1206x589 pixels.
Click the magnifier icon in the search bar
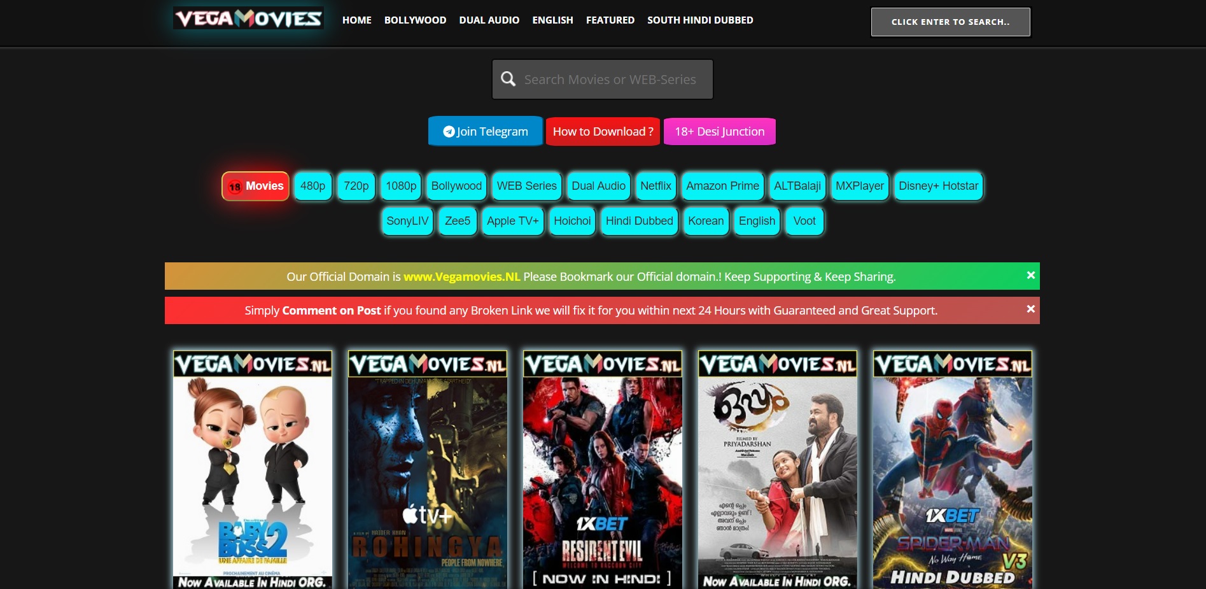(x=508, y=79)
